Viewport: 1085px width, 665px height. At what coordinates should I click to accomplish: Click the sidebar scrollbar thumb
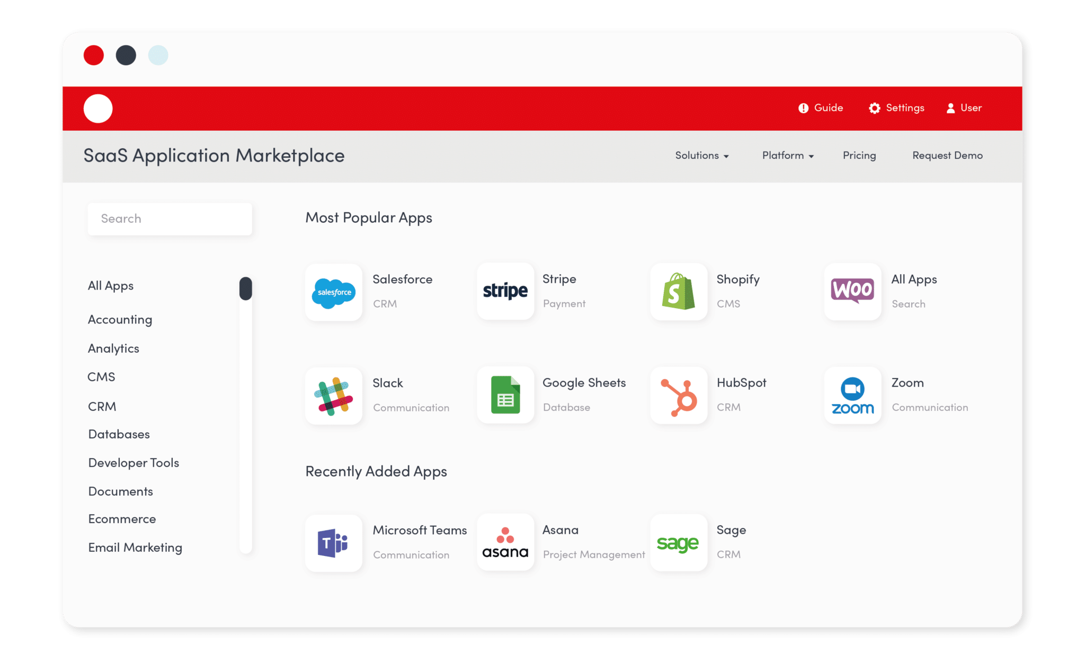[245, 289]
